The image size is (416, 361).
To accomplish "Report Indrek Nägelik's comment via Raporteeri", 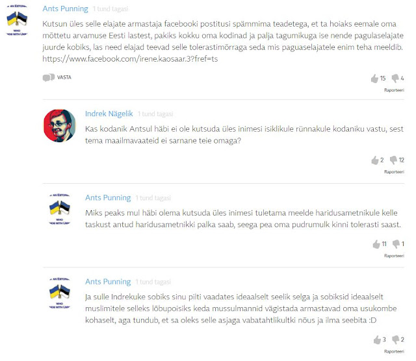I will tap(394, 172).
